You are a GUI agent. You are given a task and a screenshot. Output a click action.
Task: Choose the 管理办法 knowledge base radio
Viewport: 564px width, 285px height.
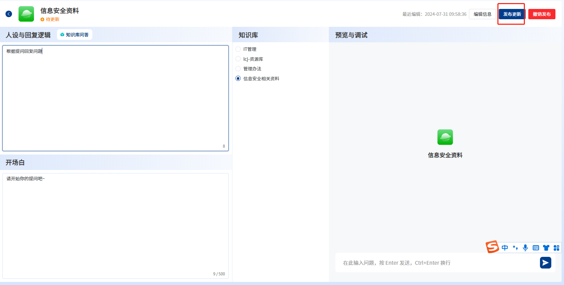tap(238, 69)
